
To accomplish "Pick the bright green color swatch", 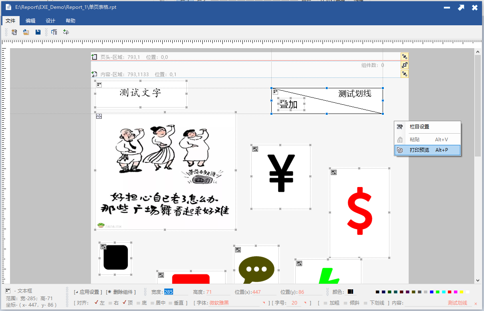I will [x=438, y=292].
